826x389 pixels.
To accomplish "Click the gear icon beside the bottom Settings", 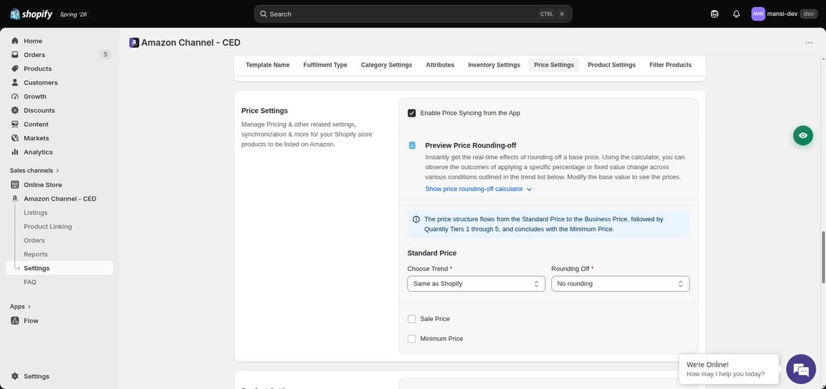I will (x=15, y=377).
